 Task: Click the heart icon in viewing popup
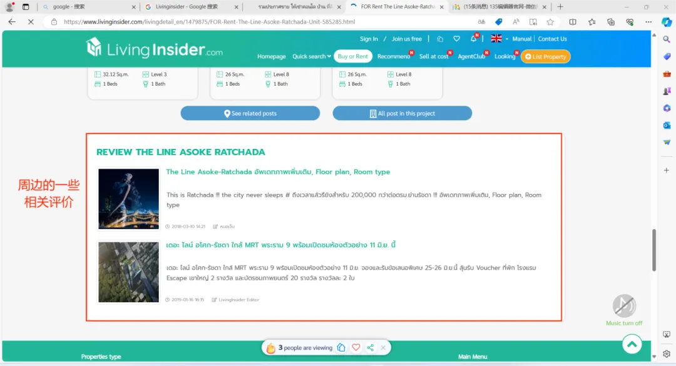tap(356, 347)
